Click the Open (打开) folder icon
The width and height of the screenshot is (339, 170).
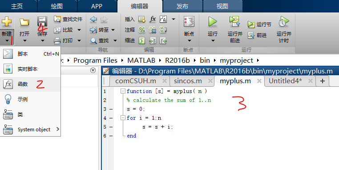click(24, 22)
